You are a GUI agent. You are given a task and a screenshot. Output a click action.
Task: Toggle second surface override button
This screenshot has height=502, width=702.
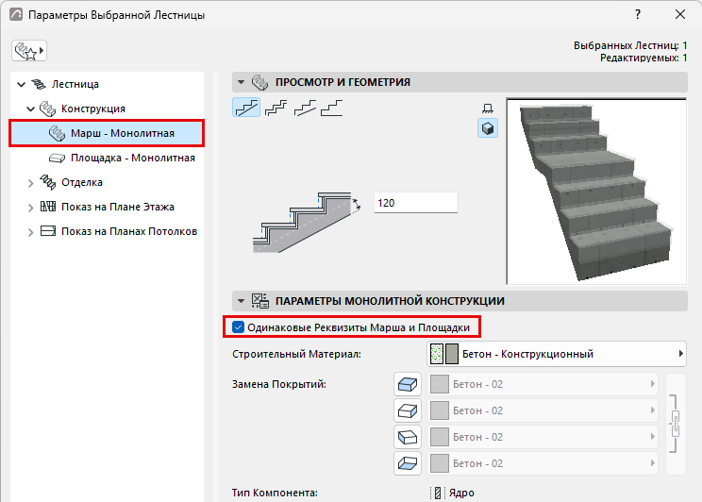(408, 410)
